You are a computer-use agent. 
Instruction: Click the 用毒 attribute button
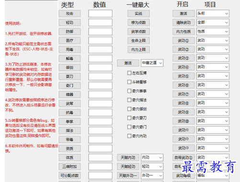point(69,49)
